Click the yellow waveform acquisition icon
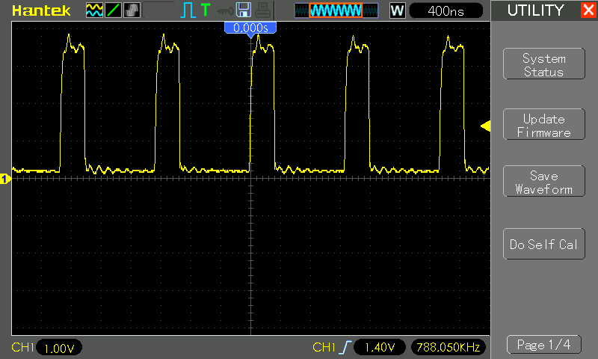Image resolution: width=598 pixels, height=359 pixels. (x=94, y=10)
